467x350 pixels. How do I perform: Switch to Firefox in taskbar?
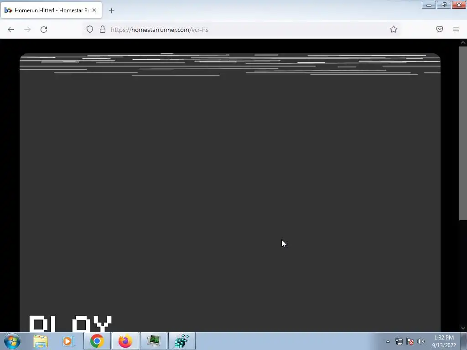click(x=125, y=341)
